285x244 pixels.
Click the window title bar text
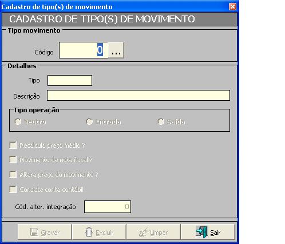tap(57, 7)
